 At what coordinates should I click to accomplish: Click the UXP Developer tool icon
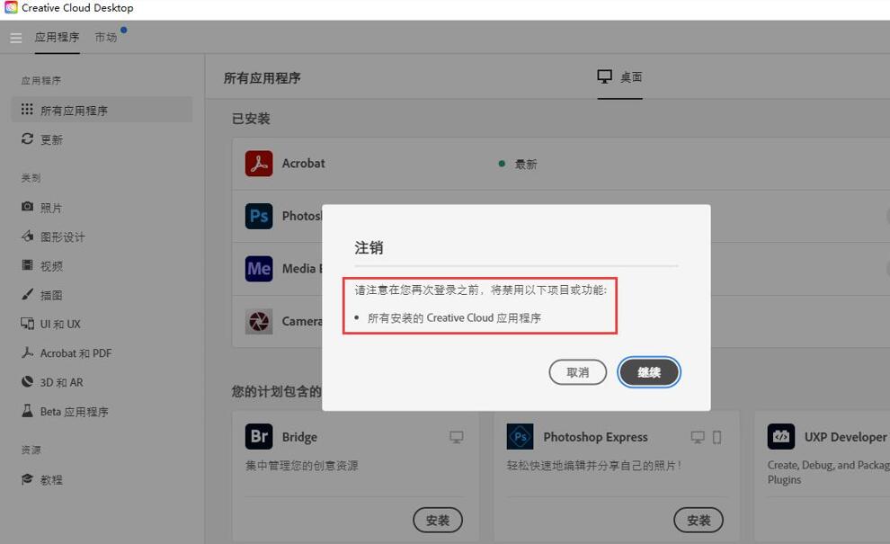point(781,437)
